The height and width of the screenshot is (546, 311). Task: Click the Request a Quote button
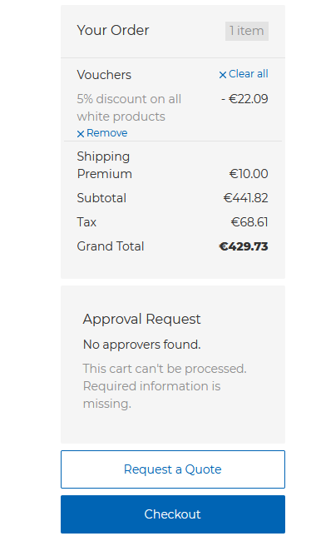(173, 469)
